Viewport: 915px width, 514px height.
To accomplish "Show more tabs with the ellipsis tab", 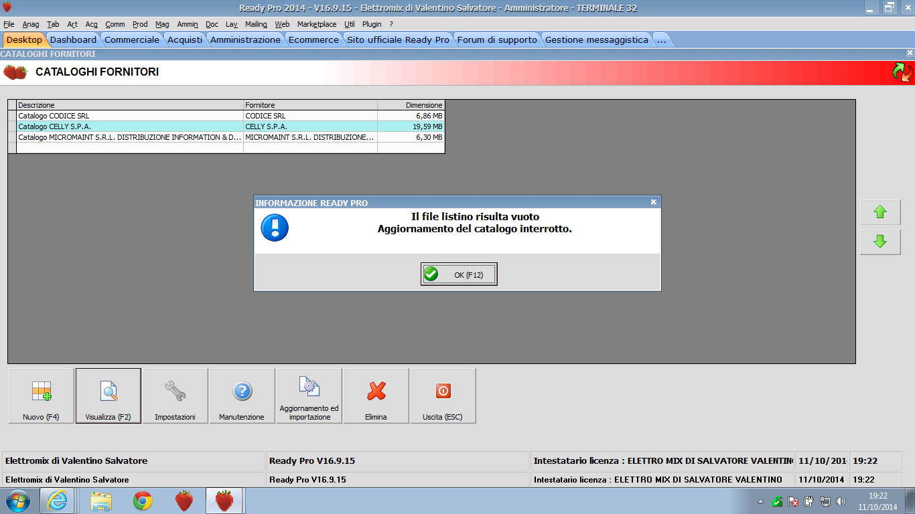I will click(661, 39).
